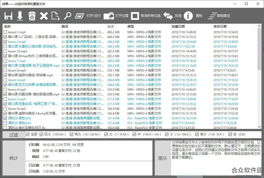Click the move file document icon
The height and width of the screenshot is (178, 264).
click(55, 16)
